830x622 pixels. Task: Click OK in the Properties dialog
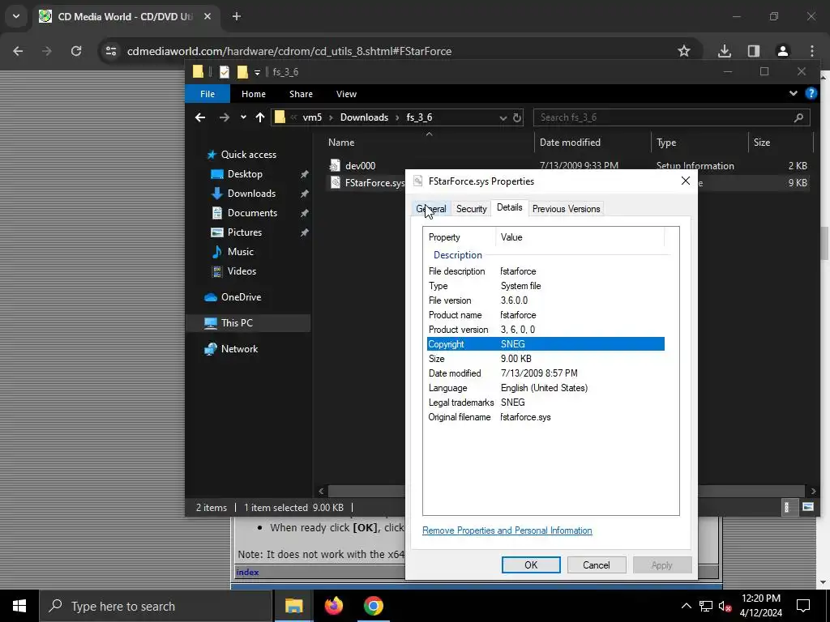tap(531, 564)
